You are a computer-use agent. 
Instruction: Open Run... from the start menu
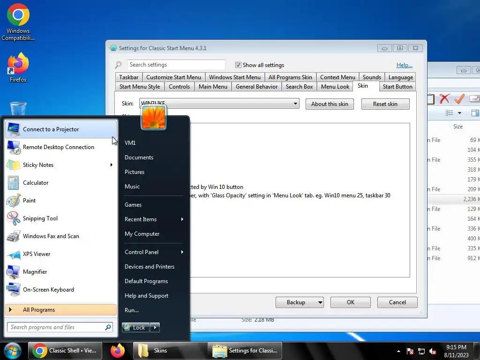pyautogui.click(x=132, y=310)
